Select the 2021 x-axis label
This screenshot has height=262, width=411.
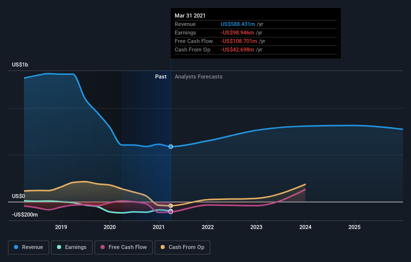coord(159,227)
